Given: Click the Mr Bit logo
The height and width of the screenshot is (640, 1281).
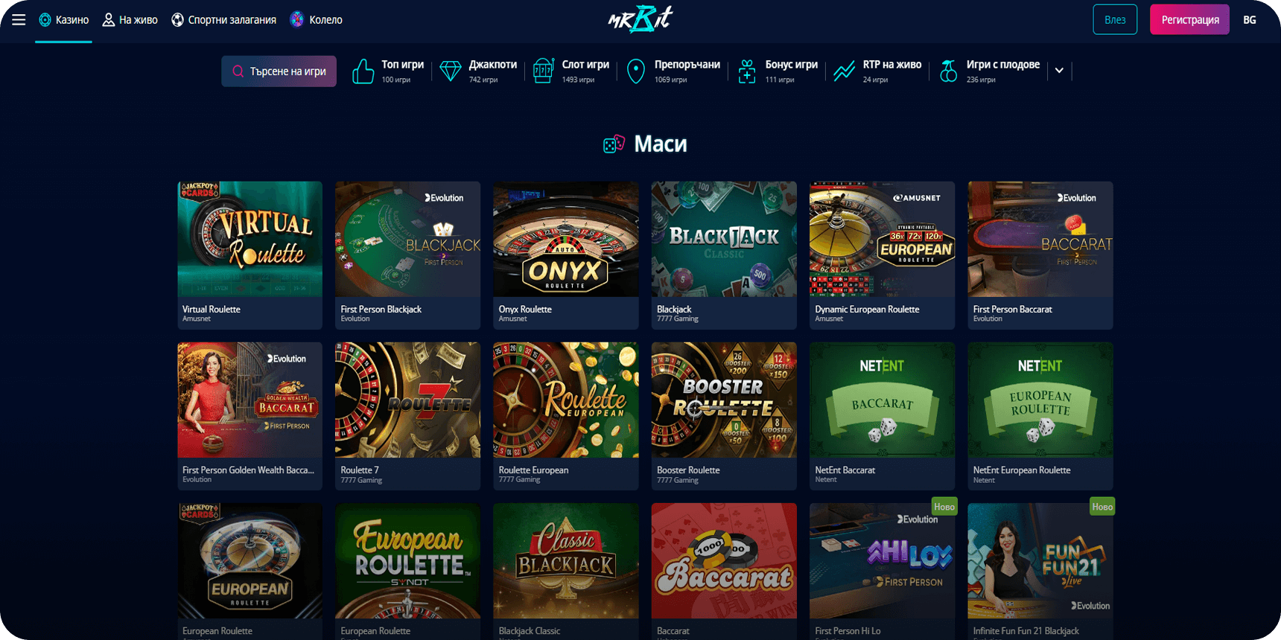Looking at the screenshot, I should pos(640,19).
